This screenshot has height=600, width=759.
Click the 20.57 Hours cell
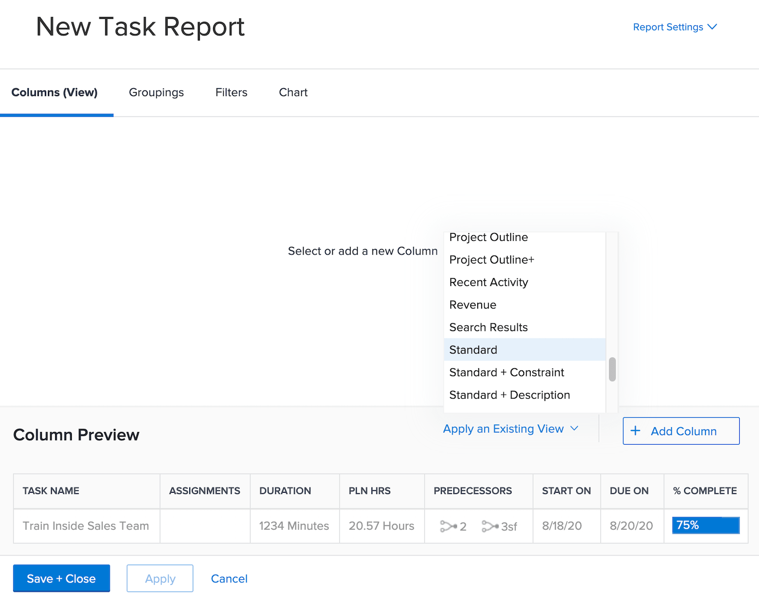click(382, 526)
